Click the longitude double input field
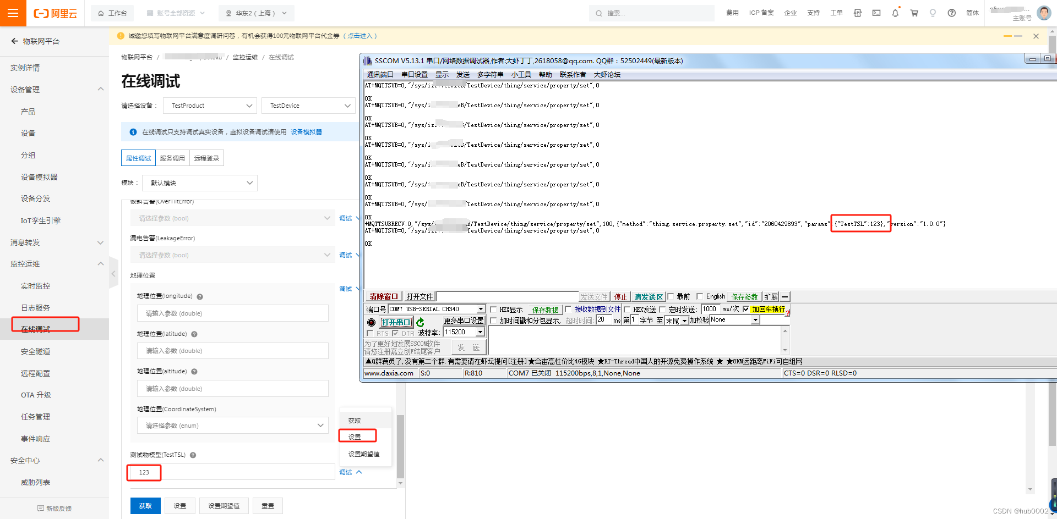Screen dimensions: 1057x519 233,313
